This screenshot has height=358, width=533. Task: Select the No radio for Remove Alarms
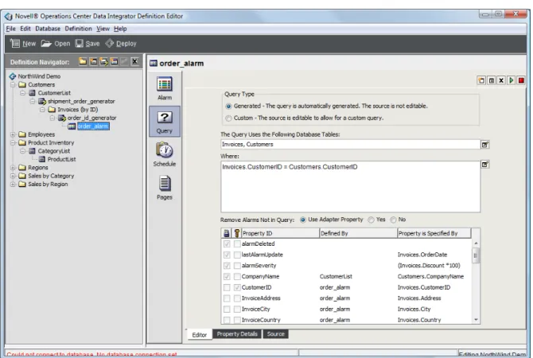coord(393,220)
